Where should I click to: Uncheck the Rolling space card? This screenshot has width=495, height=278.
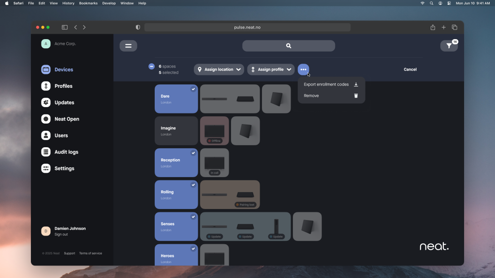176,195
